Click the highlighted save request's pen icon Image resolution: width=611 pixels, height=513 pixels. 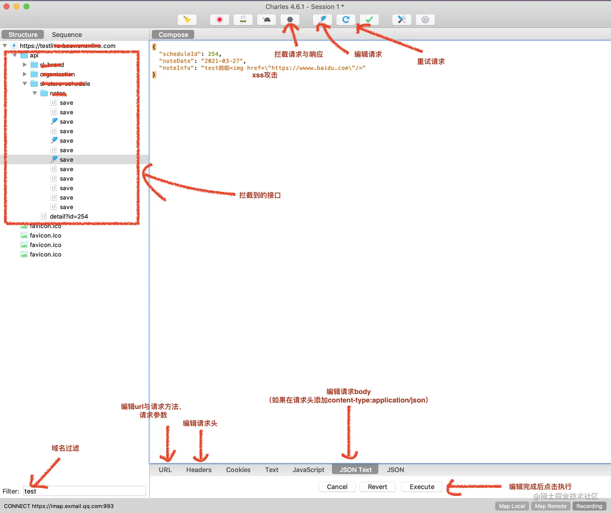(54, 159)
